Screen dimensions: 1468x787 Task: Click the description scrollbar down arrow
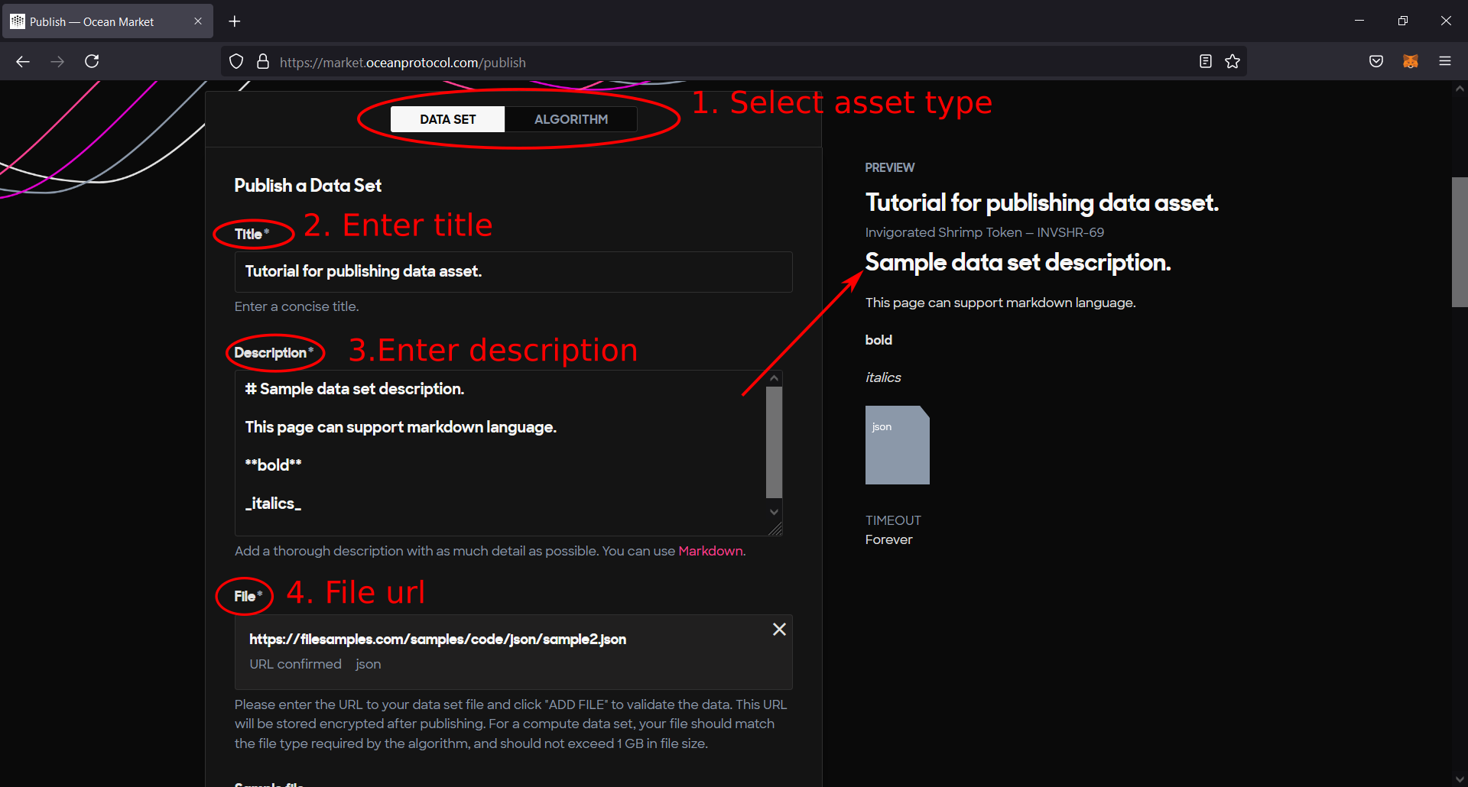tap(774, 512)
